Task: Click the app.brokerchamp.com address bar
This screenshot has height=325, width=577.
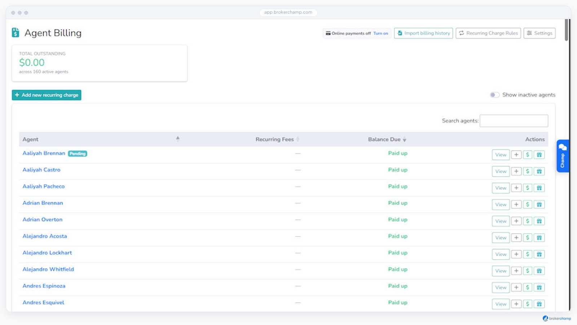Action: pyautogui.click(x=288, y=12)
